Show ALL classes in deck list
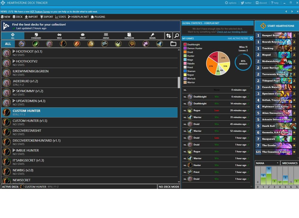299x218 pixels. [x=8, y=44]
